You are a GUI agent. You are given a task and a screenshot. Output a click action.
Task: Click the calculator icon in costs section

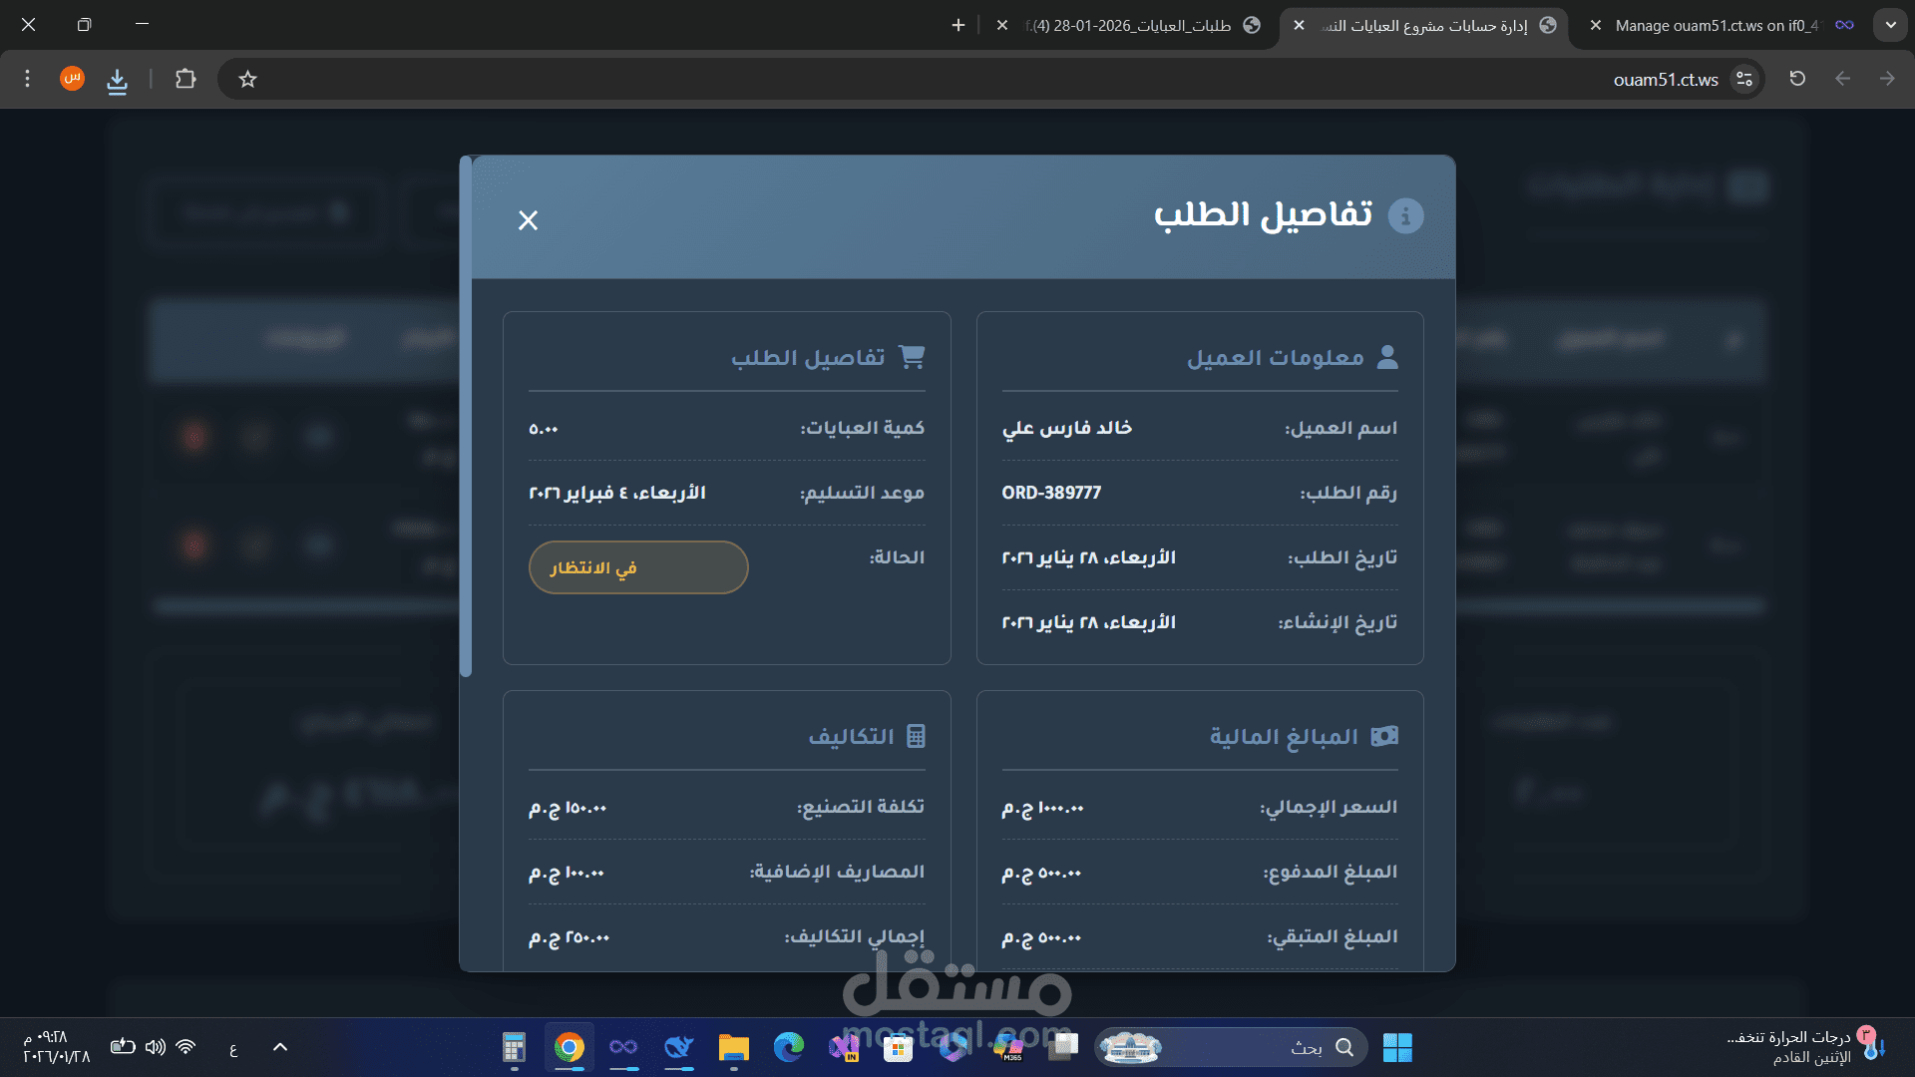[x=916, y=736]
